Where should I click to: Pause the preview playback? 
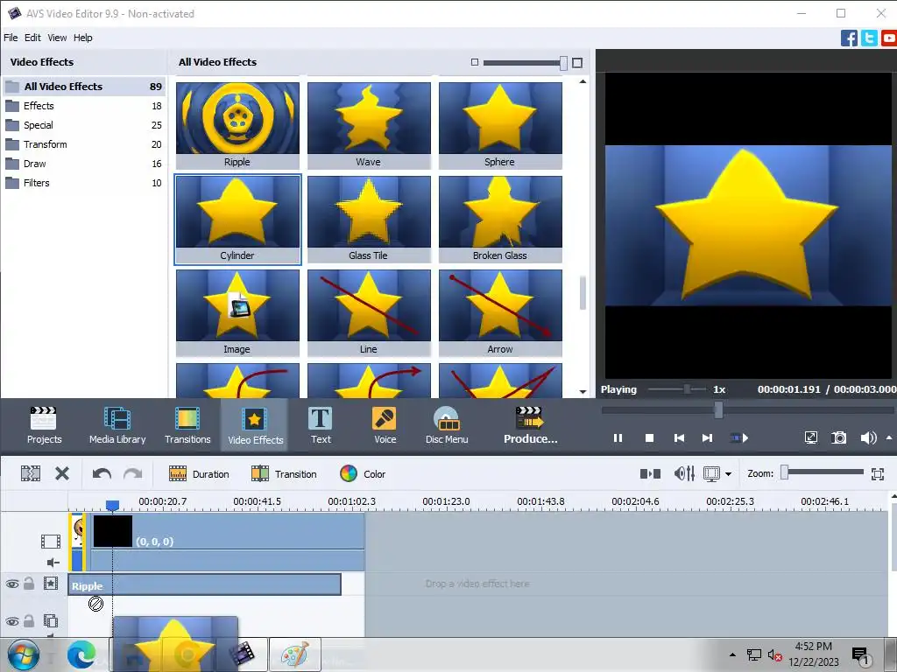618,437
